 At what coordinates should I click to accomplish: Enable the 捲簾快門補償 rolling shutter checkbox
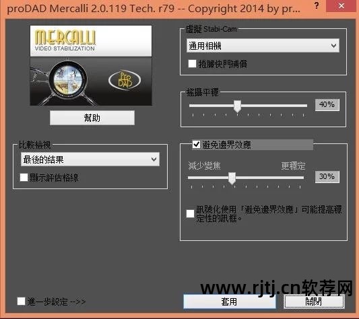coord(192,64)
